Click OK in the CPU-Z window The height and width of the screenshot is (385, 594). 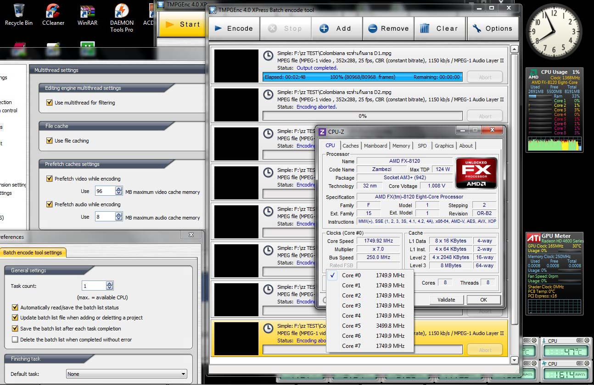coord(483,300)
